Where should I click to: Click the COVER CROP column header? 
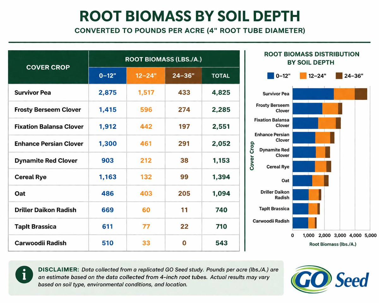[48, 67]
